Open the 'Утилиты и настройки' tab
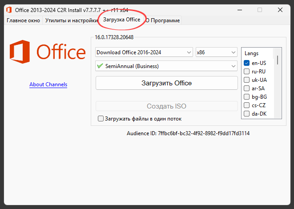 71,20
